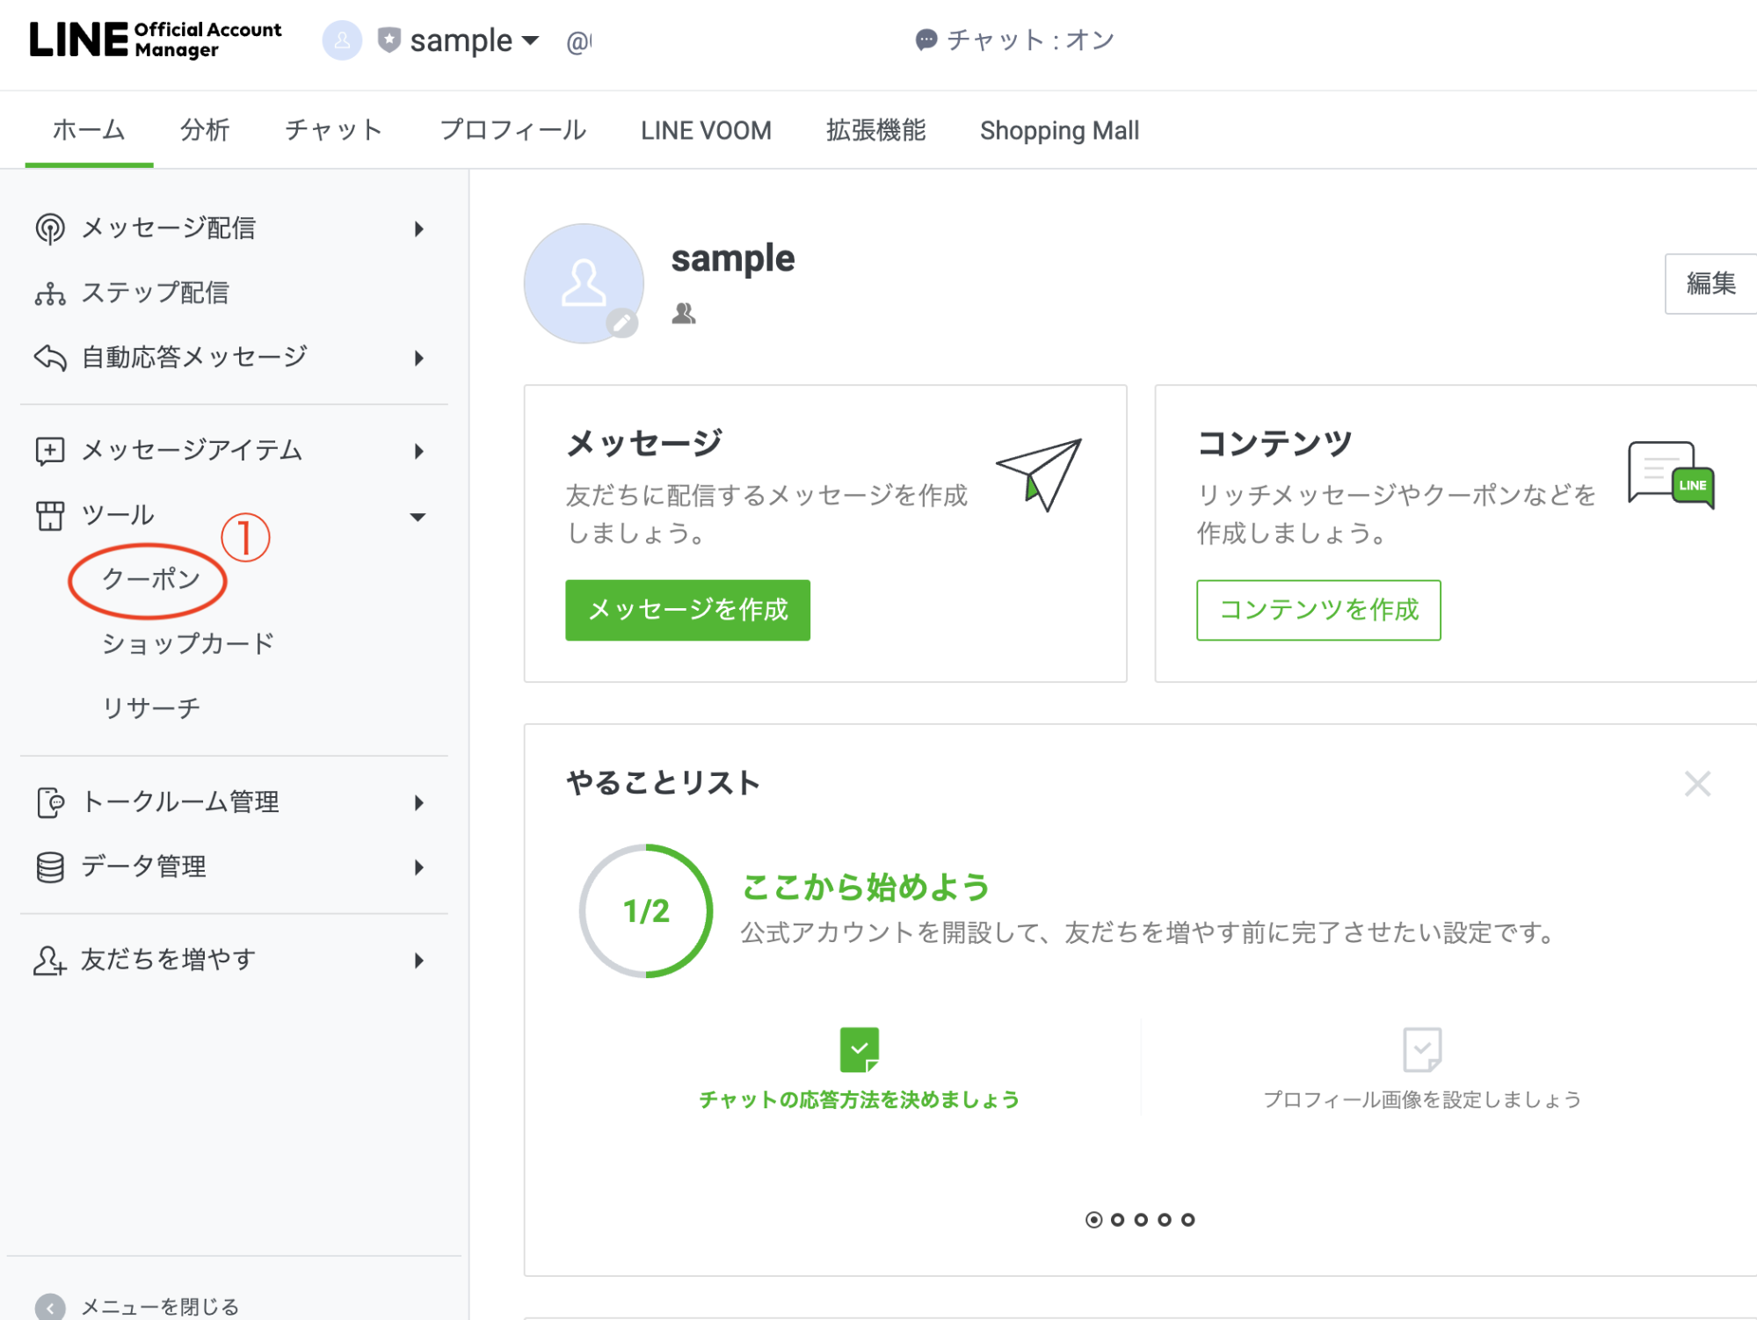The image size is (1757, 1320).
Task: Expand the 自動応答メッセージ submenu arrow
Action: tap(419, 358)
